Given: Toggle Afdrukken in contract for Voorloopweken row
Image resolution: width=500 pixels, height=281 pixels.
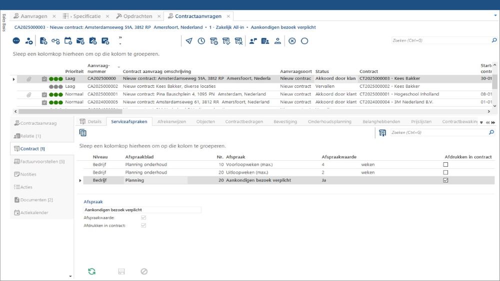Looking at the screenshot, I should 445,164.
